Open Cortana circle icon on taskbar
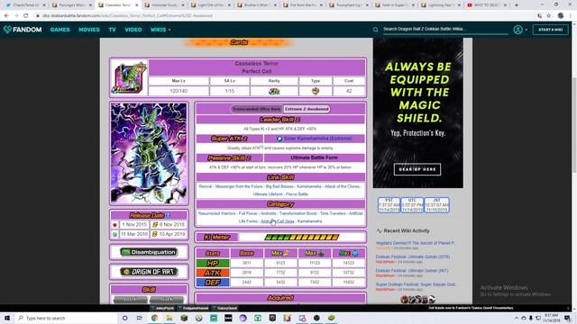This screenshot has height=324, width=577. click(124, 318)
